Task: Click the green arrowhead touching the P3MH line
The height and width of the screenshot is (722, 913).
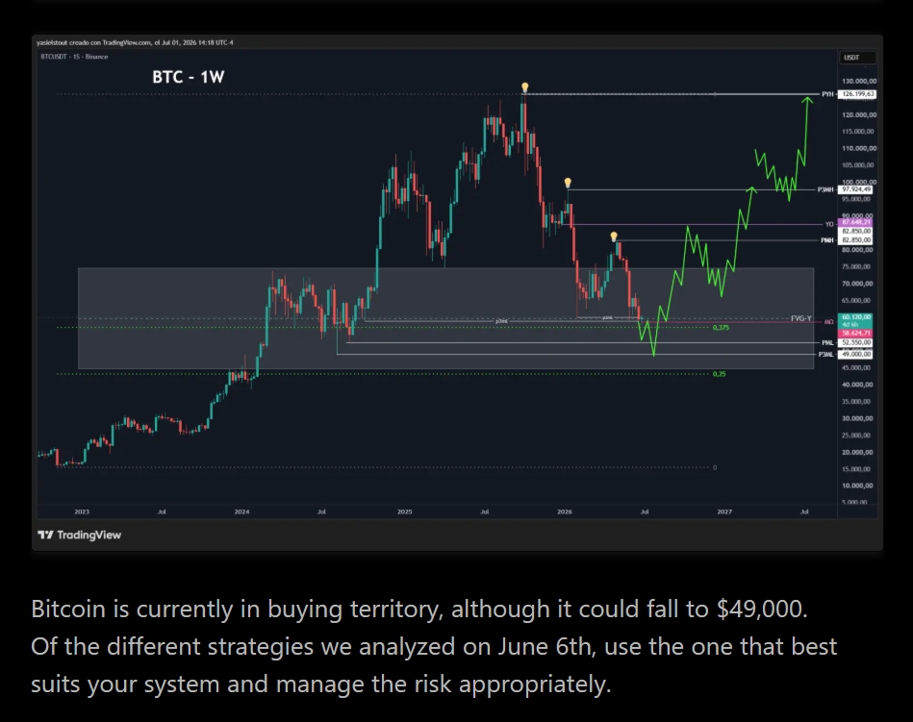Action: tap(752, 189)
